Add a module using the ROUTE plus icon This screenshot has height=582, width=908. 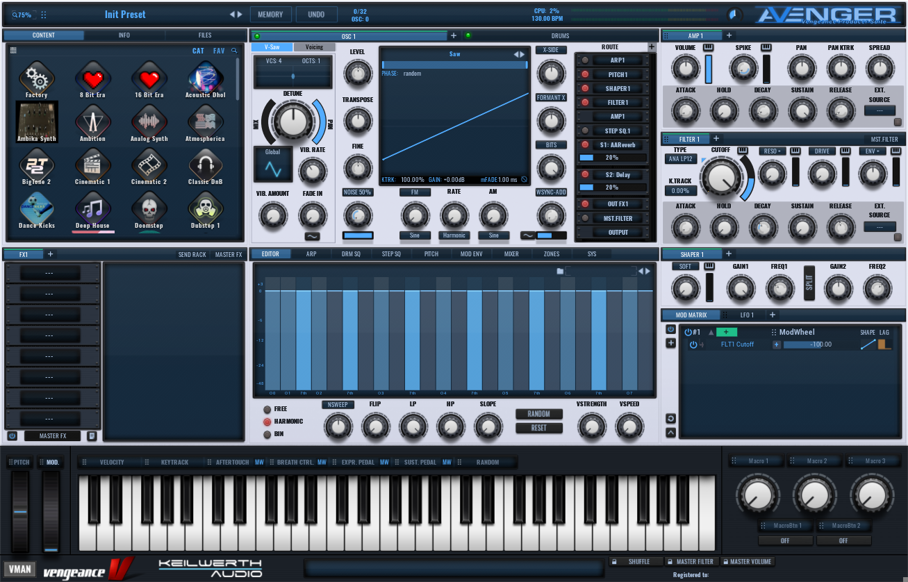click(x=651, y=47)
